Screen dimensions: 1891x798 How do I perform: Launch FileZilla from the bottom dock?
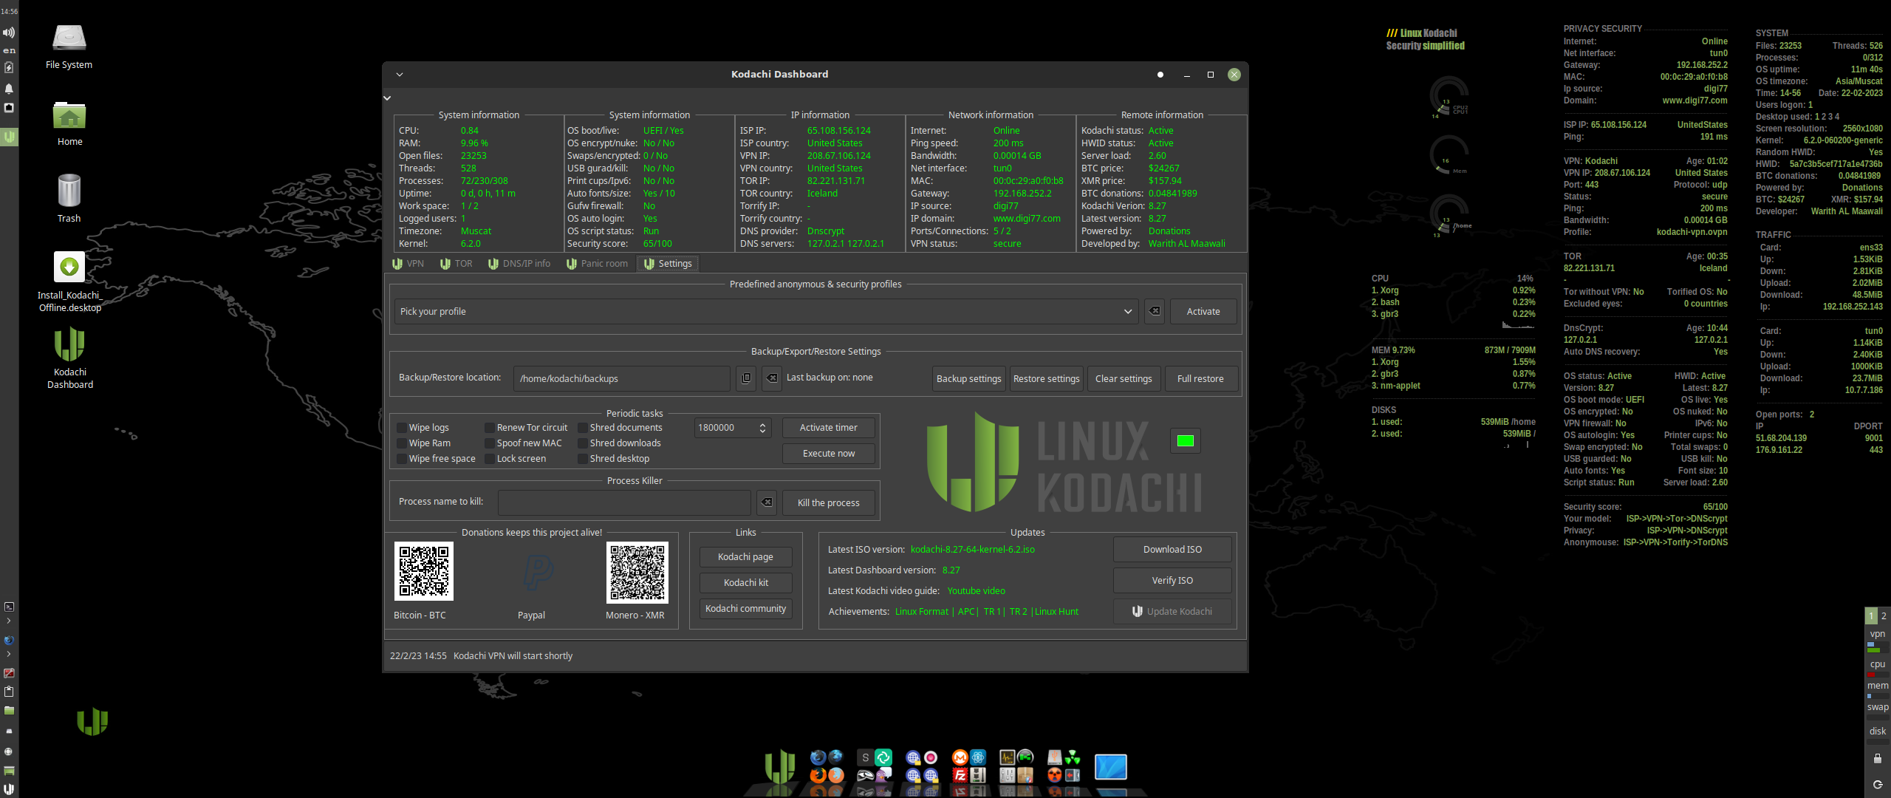pos(960,775)
